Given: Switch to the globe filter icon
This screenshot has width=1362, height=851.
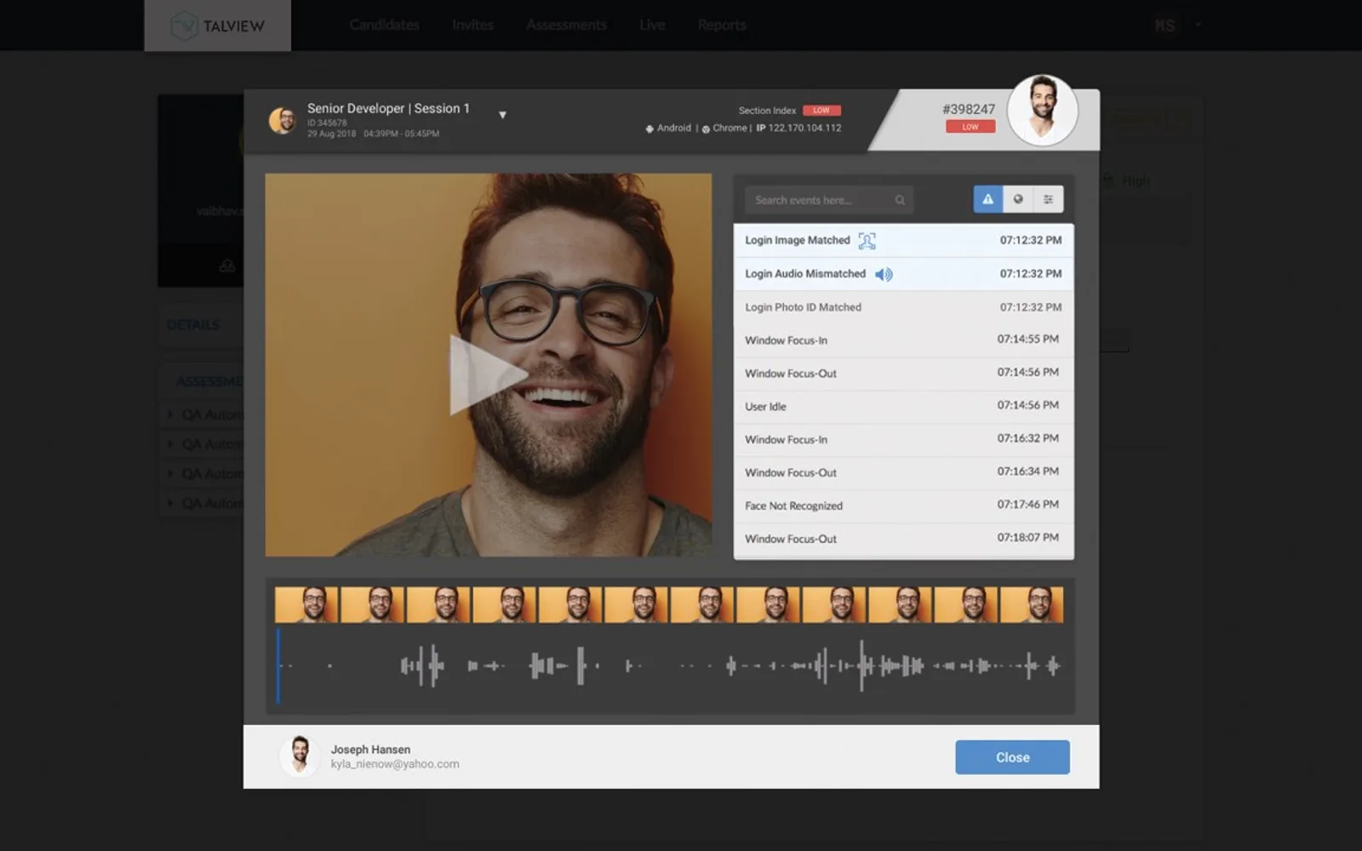Looking at the screenshot, I should (x=1018, y=199).
